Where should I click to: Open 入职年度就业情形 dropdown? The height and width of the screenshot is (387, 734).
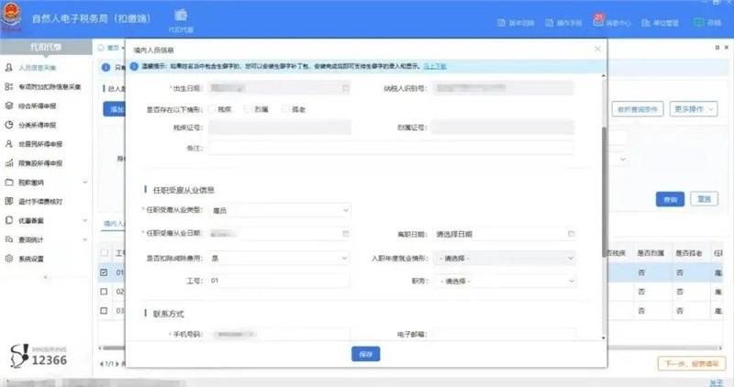click(505, 258)
